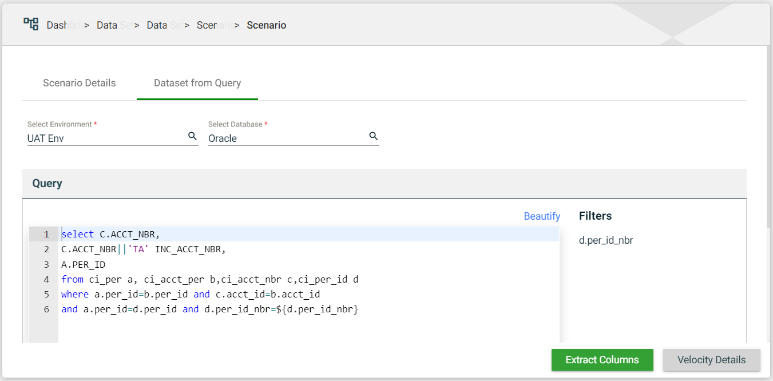Open the Select Database field showing Oracle
The height and width of the screenshot is (381, 773).
coord(286,138)
